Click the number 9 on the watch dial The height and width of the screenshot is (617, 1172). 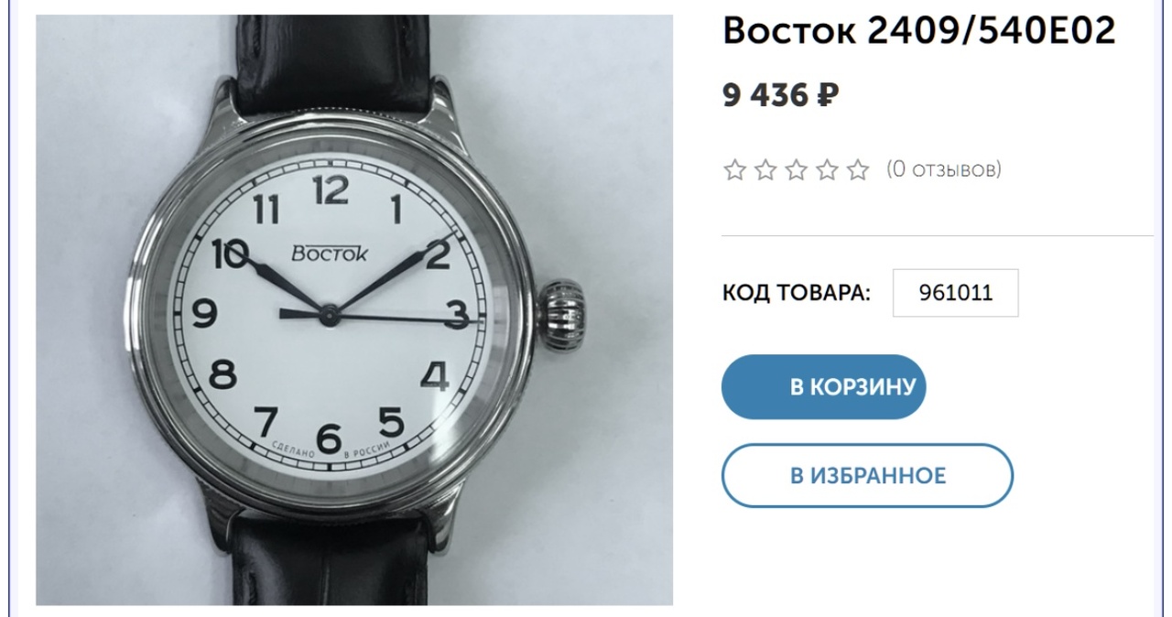tap(205, 315)
